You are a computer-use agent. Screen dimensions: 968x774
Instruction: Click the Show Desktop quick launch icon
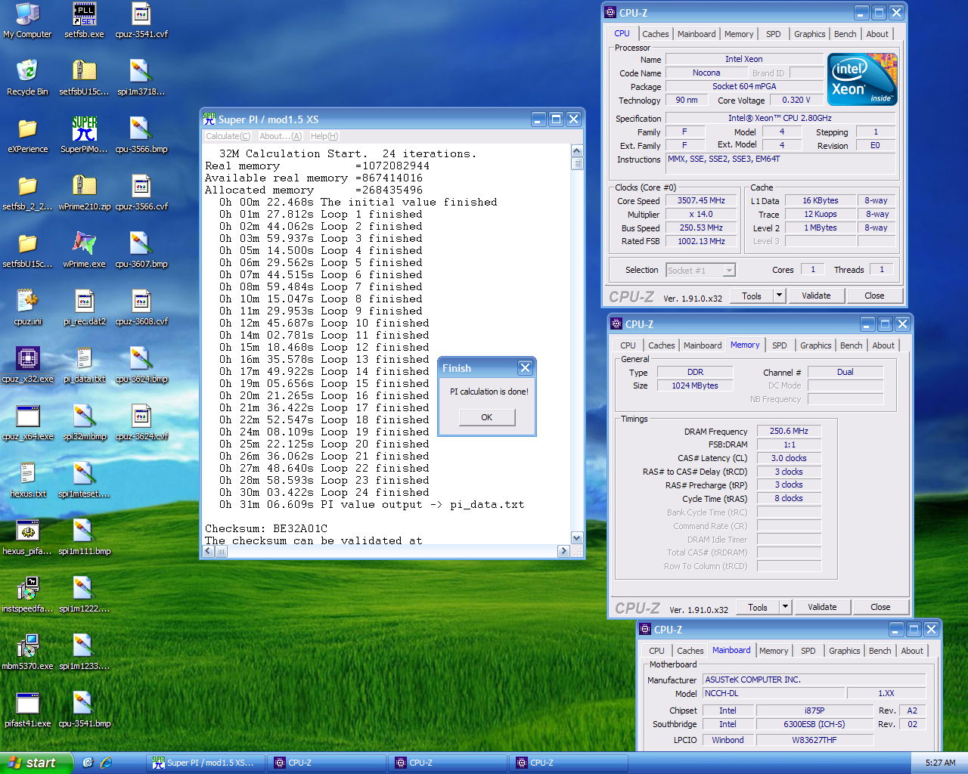point(88,763)
